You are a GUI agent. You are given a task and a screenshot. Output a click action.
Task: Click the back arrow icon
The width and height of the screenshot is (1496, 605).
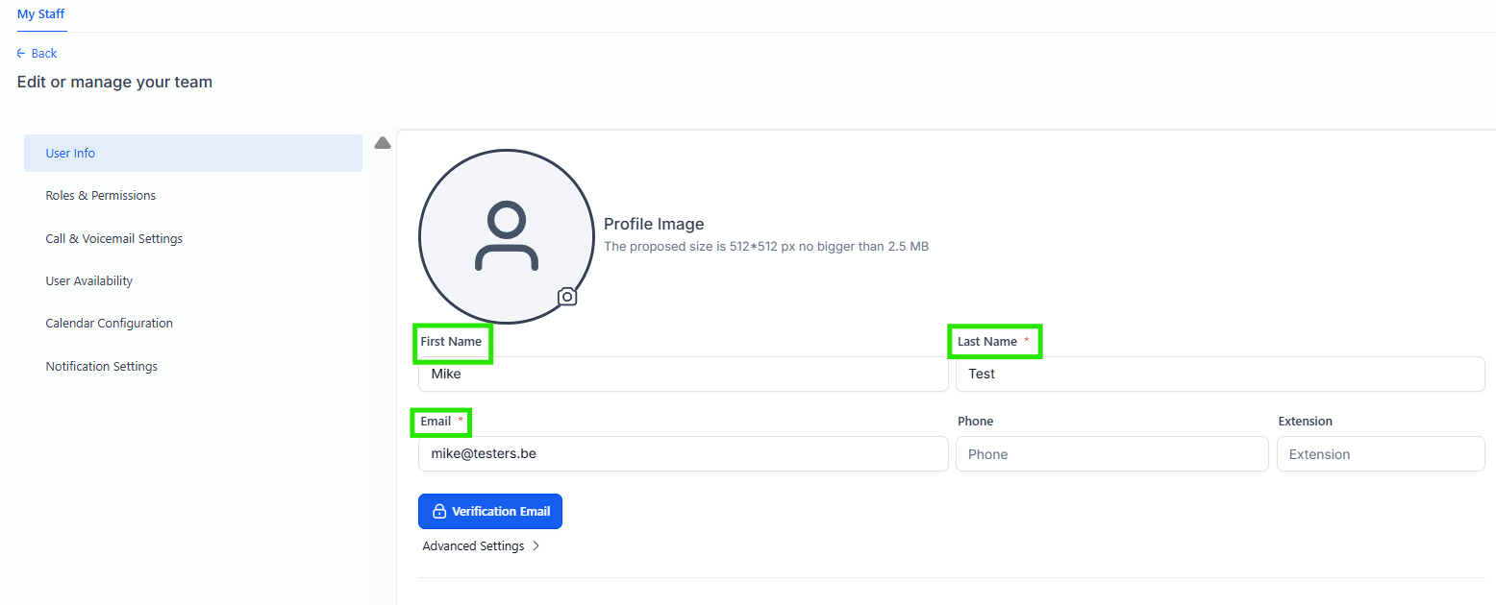[21, 54]
